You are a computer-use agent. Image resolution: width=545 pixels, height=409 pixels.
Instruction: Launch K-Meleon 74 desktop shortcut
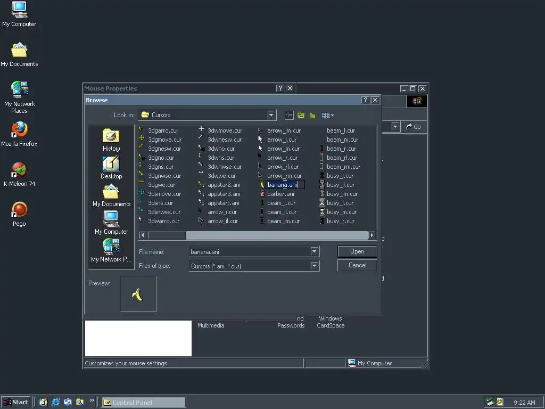(x=19, y=174)
